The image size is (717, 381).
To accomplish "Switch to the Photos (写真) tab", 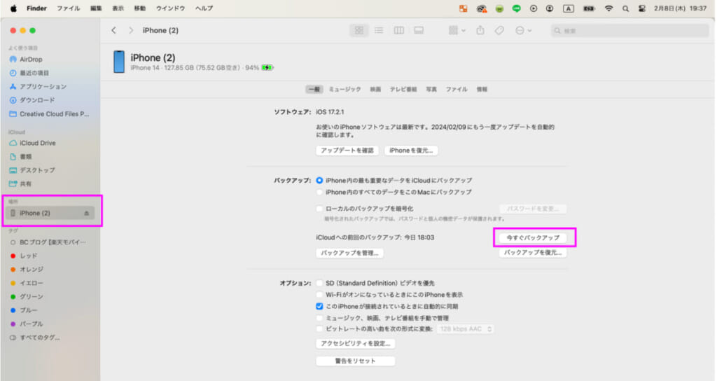I will pos(431,89).
